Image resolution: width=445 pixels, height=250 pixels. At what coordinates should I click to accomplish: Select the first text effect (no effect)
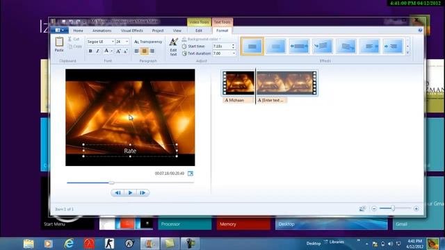(x=252, y=47)
